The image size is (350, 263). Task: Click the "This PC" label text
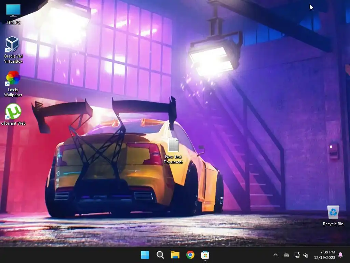pos(13,22)
